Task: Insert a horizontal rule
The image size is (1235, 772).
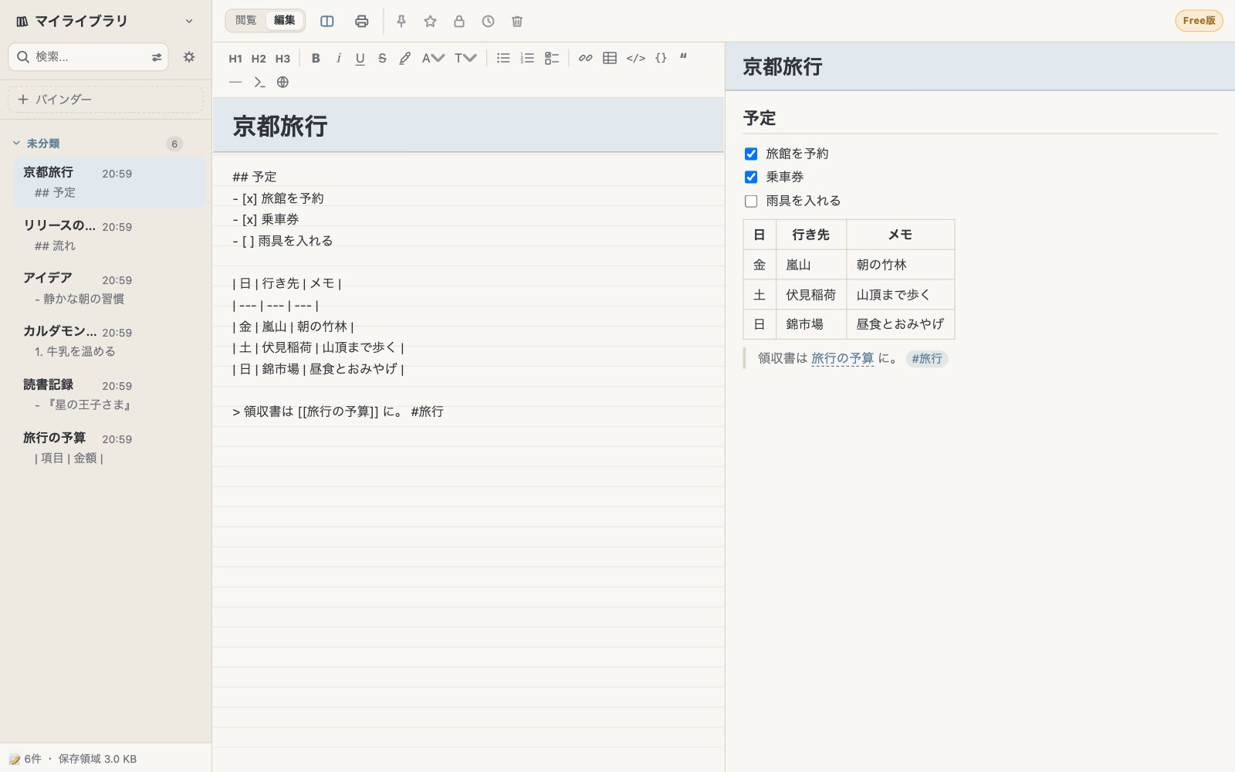Action: [235, 82]
